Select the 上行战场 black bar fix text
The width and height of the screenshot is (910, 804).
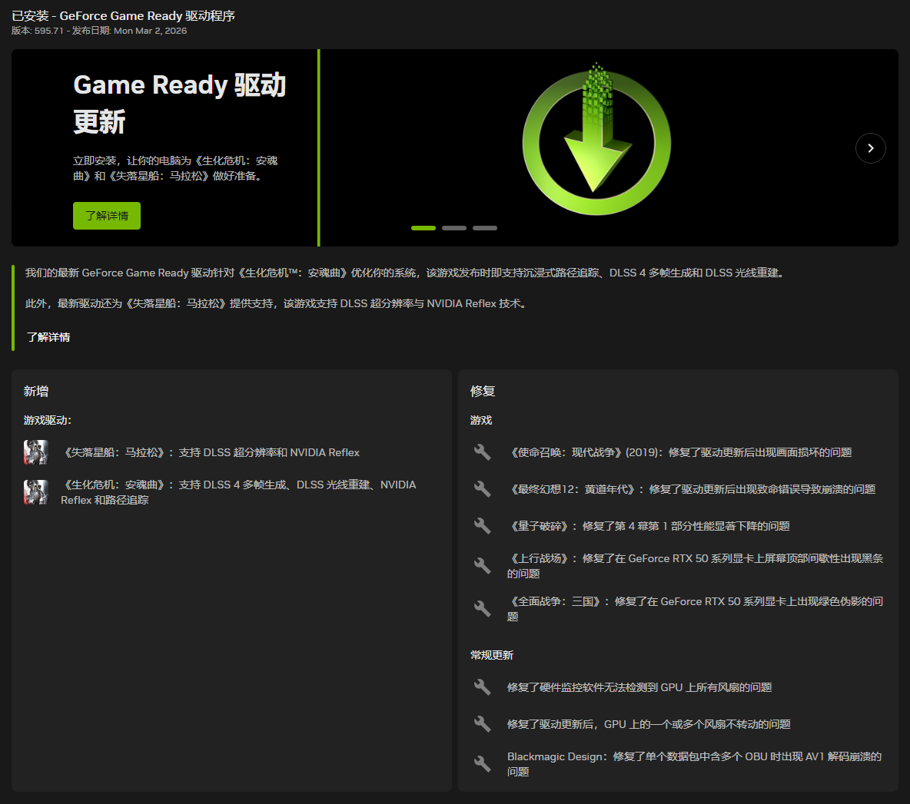click(696, 566)
